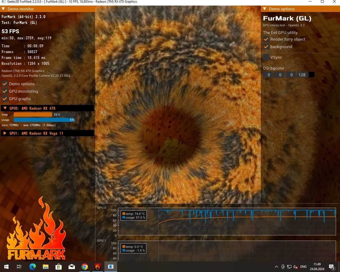Image resolution: width=340 pixels, height=272 pixels.
Task: Click the FurMark flame logo
Action: (x=36, y=228)
